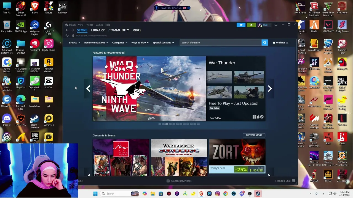353x198 pixels.
Task: Click the Steam announcements megaphone icon
Action: click(x=241, y=25)
